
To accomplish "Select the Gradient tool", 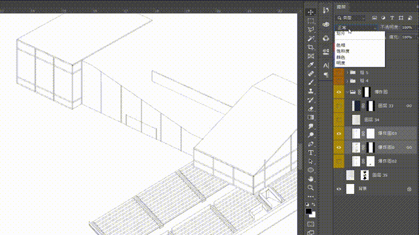I will click(x=310, y=117).
